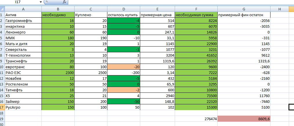Viewport: 294px width, 126px height.
Task: Select balance cell 11760
Action: coord(244,96)
